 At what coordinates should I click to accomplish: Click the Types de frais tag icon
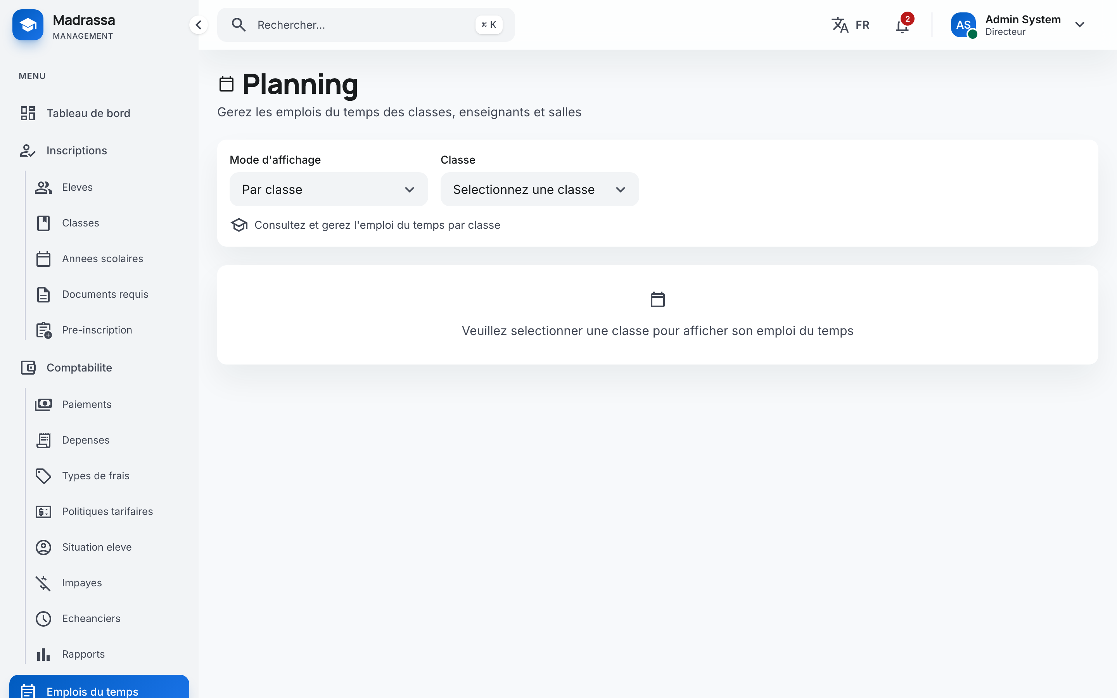click(43, 476)
